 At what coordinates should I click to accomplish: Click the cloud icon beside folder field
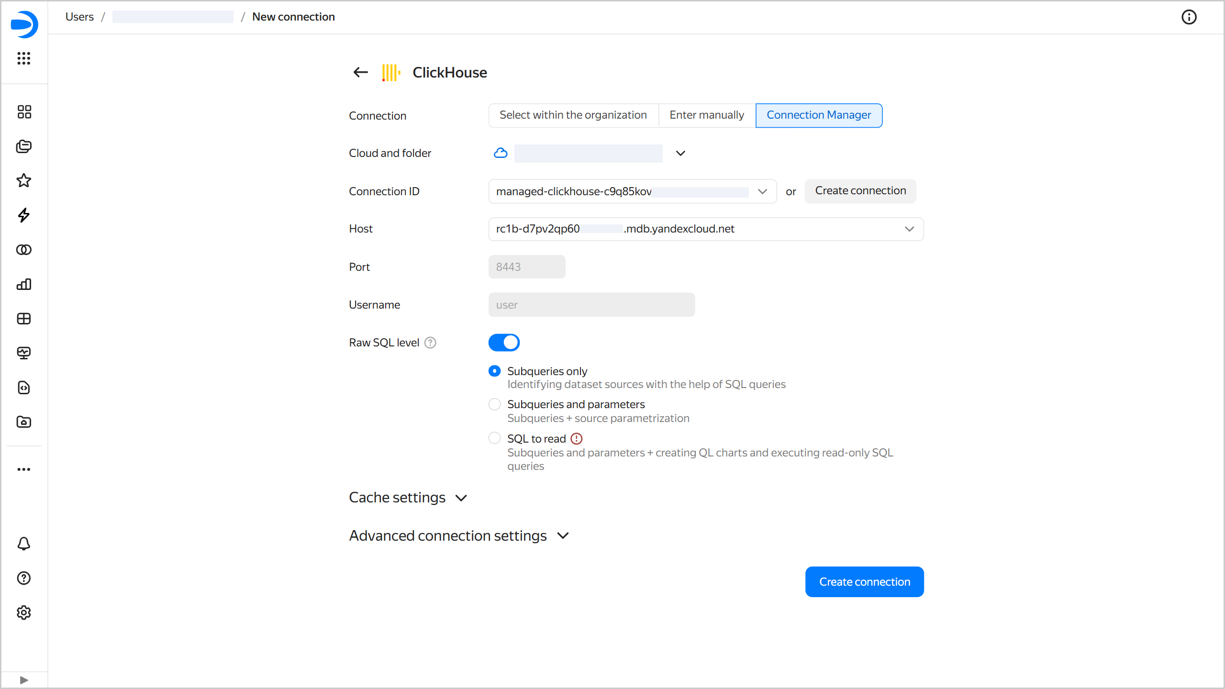[x=501, y=153]
